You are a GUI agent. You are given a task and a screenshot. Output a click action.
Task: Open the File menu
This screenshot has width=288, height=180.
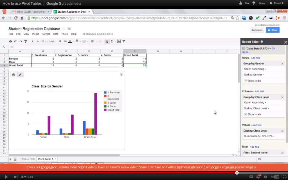[x=11, y=34]
